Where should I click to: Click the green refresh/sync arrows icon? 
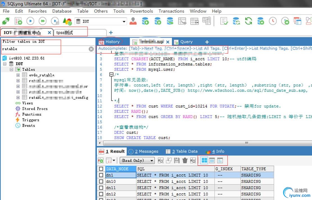coord(249,21)
